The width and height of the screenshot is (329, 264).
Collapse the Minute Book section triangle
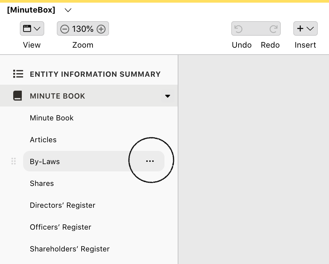[168, 96]
